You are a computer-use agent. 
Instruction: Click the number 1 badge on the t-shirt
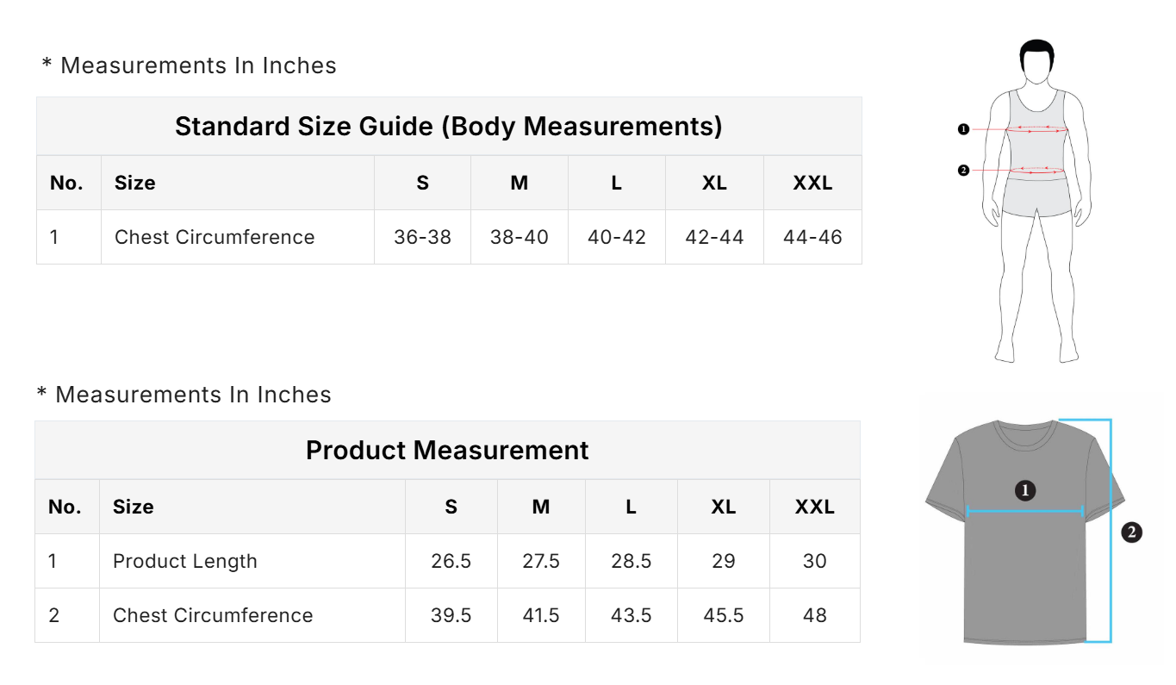click(x=1024, y=490)
